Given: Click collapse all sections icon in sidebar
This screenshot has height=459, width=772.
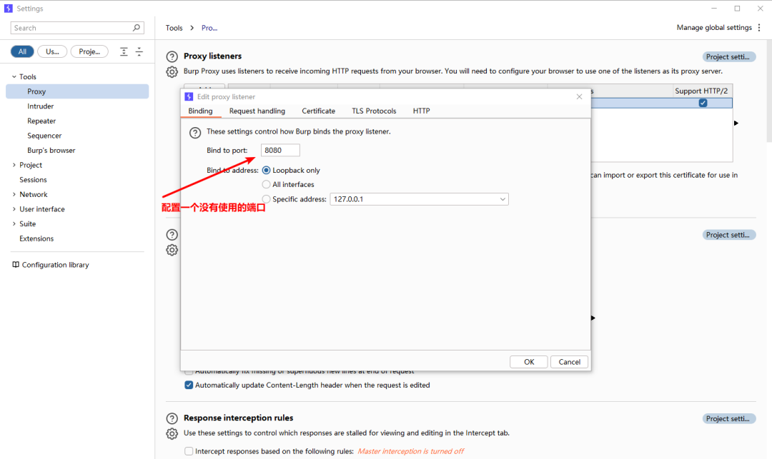Looking at the screenshot, I should click(139, 51).
